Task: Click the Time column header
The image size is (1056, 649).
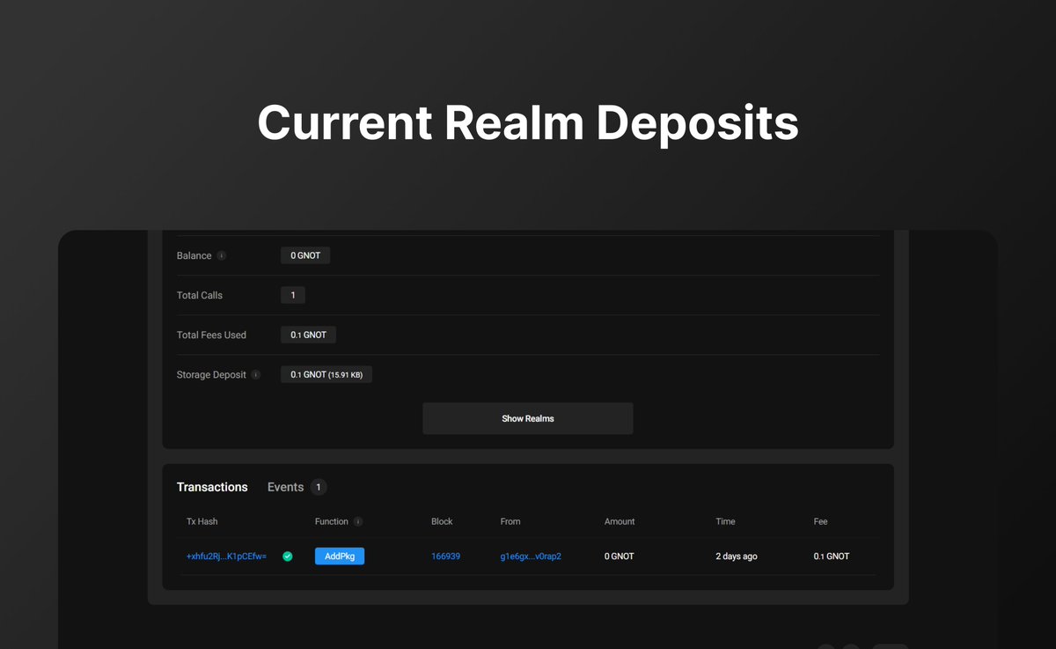Action: [x=725, y=521]
